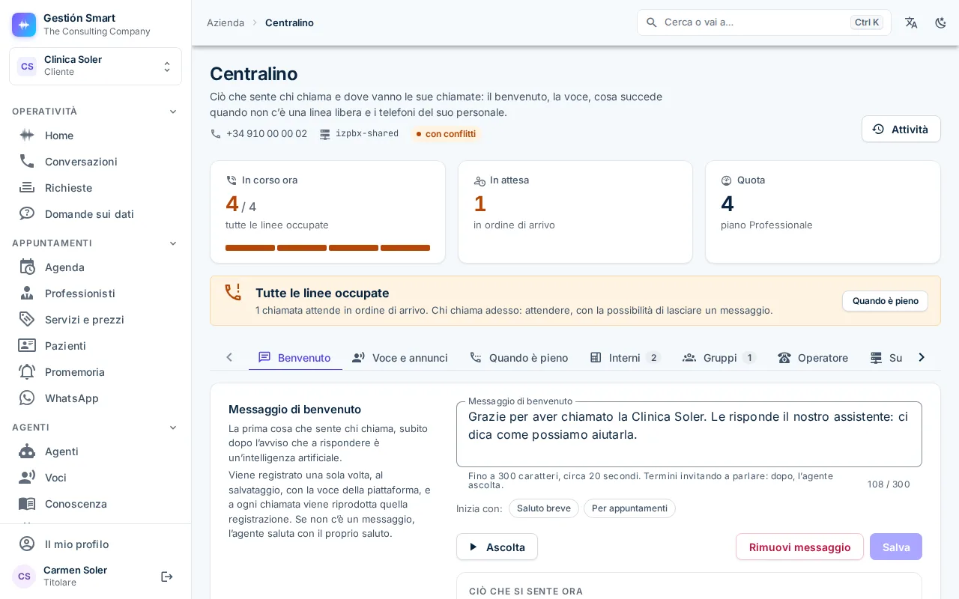Click the Azienda breadcrumb link
The height and width of the screenshot is (599, 959).
[x=226, y=22]
